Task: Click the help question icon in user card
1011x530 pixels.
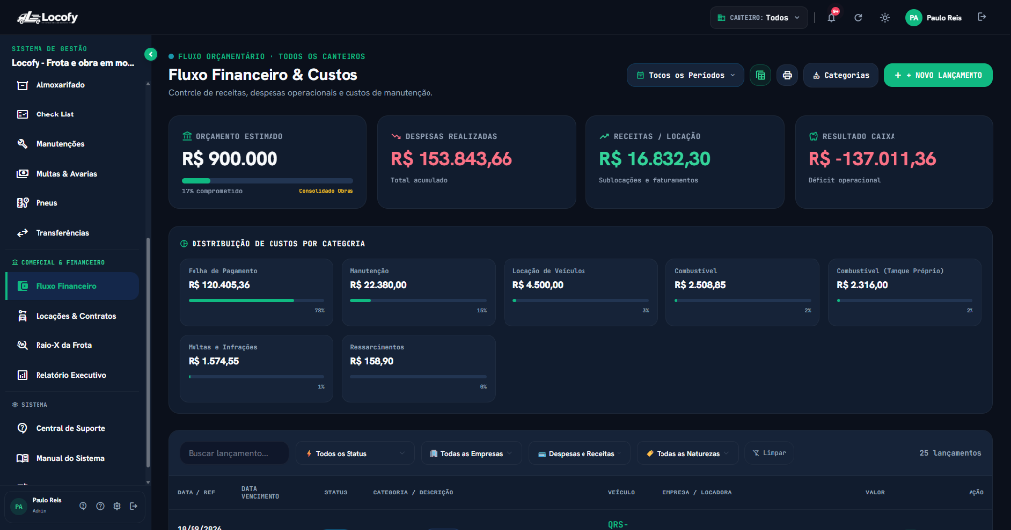Action: point(100,506)
